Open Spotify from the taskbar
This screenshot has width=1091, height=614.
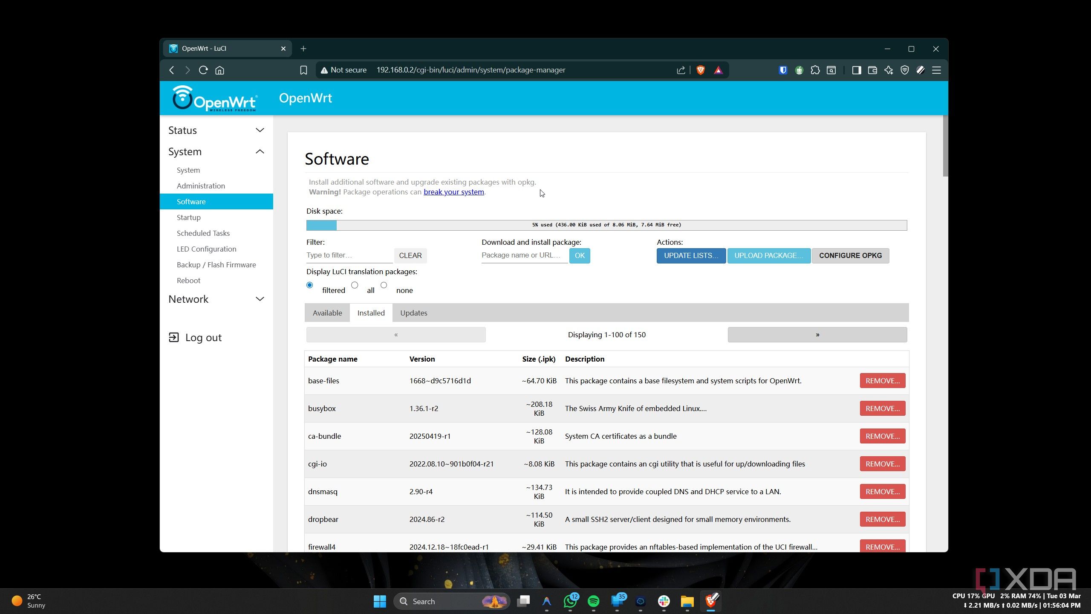tap(593, 601)
